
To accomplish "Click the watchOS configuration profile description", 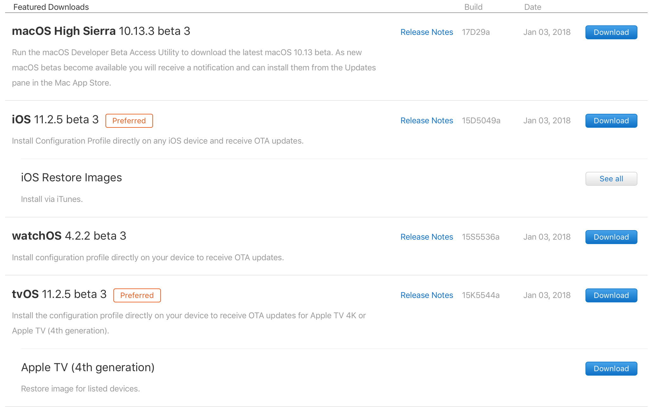I will pos(148,258).
